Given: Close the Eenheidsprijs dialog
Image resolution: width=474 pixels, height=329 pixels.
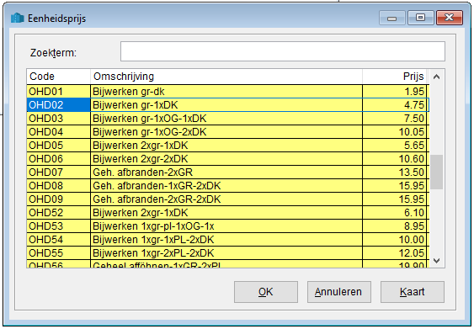Looking at the screenshot, I should click(x=450, y=18).
